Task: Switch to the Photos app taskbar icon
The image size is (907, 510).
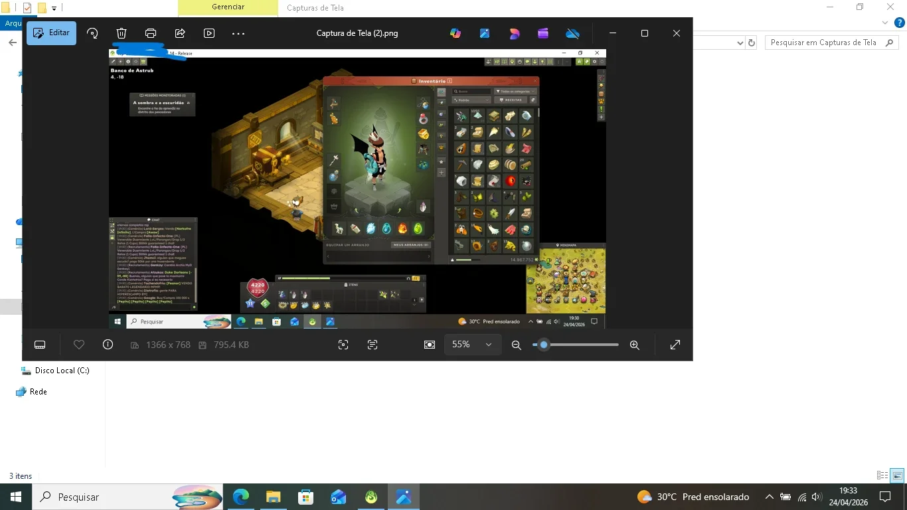Action: pyautogui.click(x=403, y=497)
